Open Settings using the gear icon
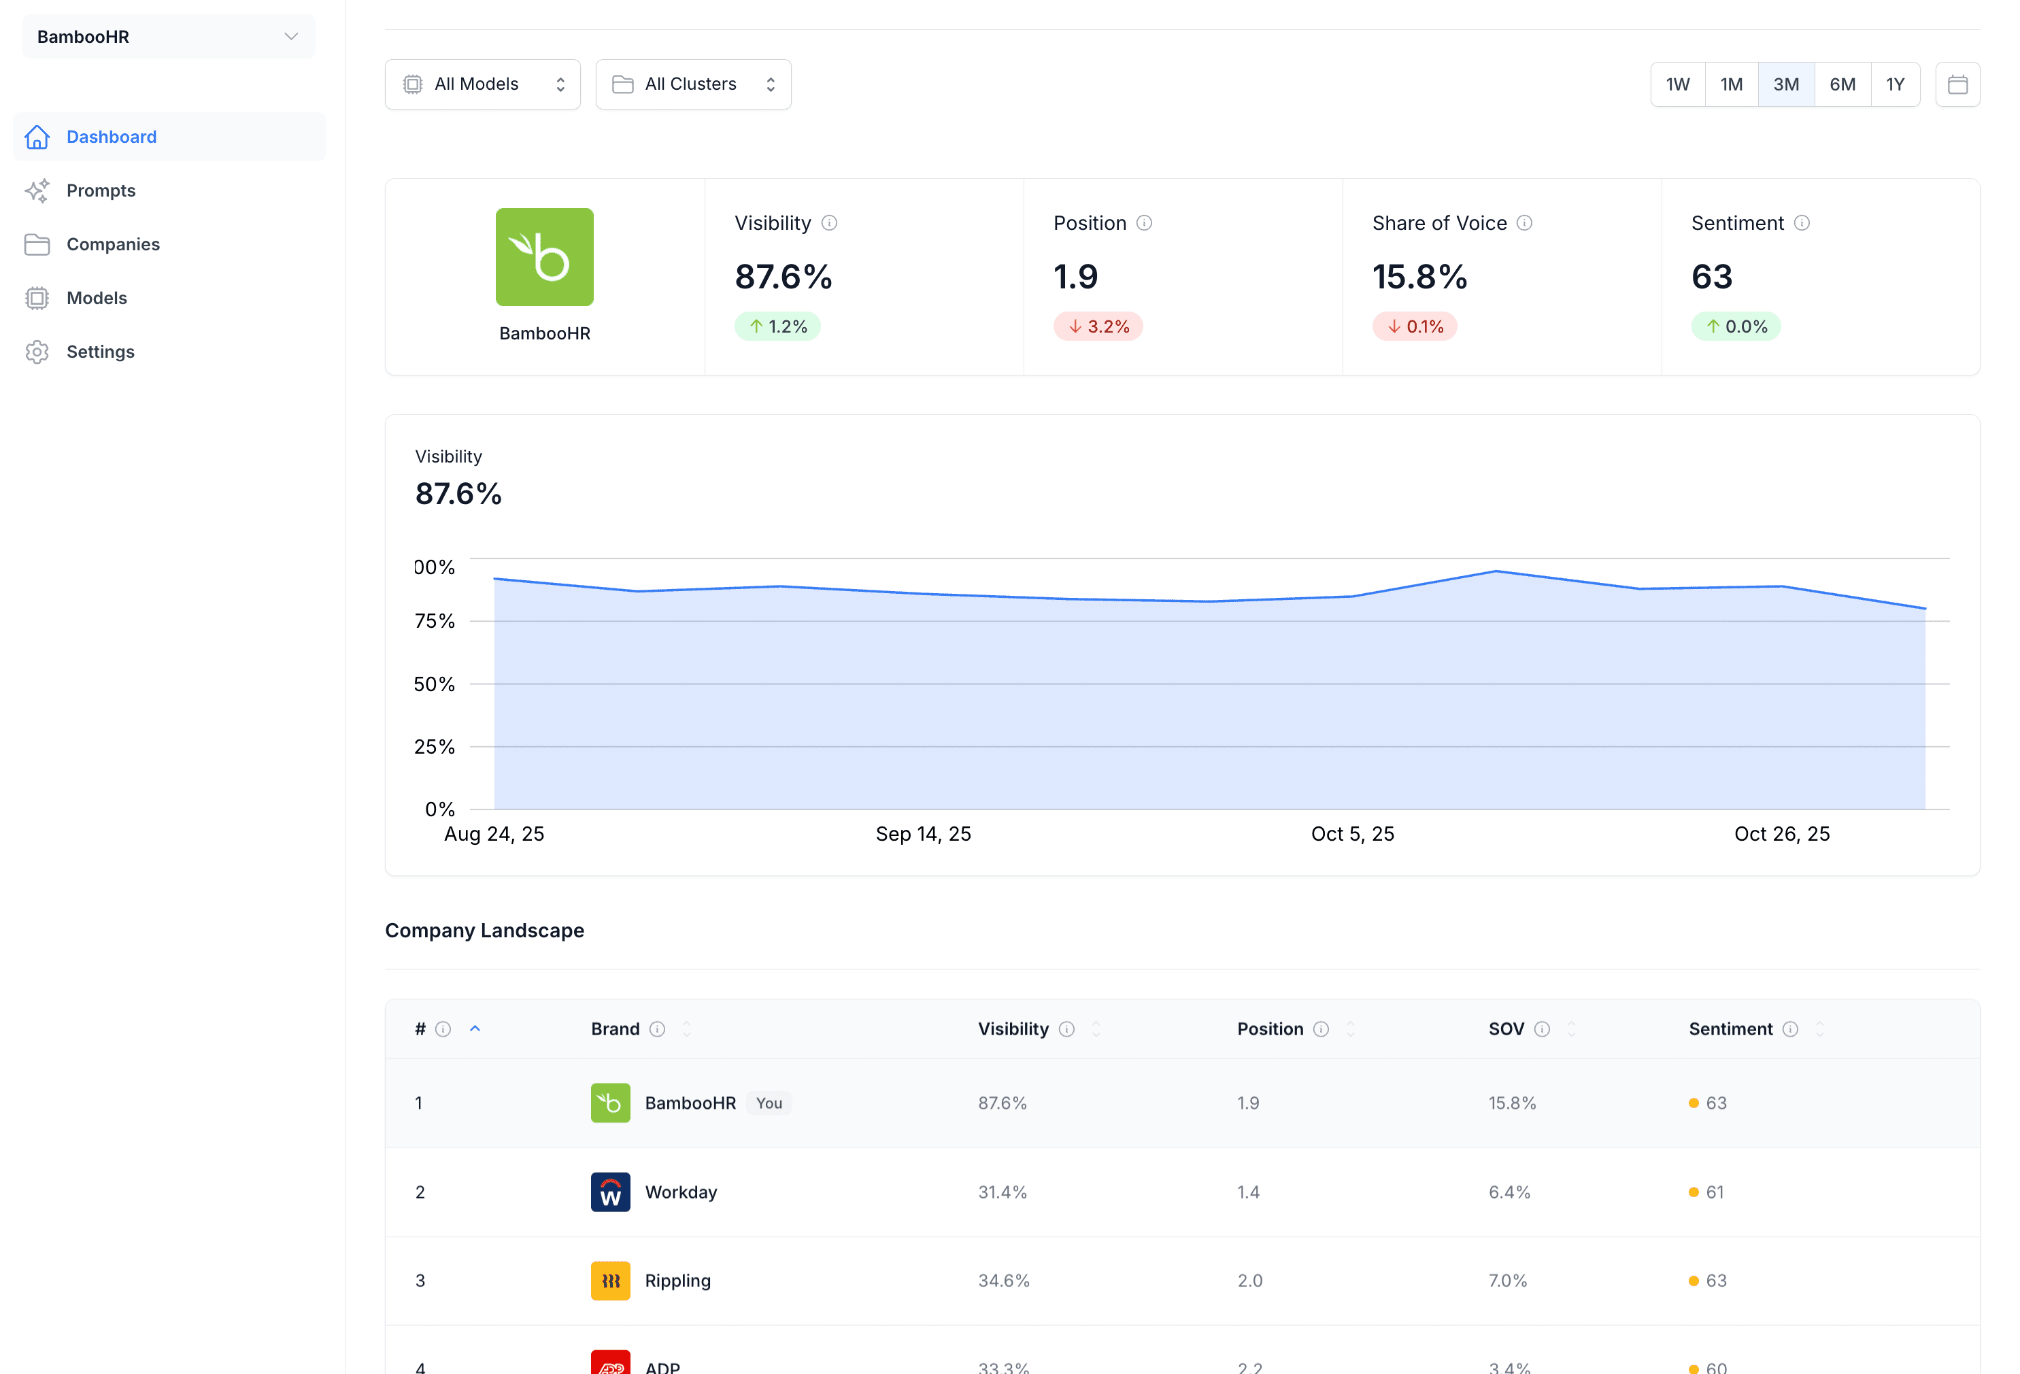Screen dimensions: 2020x1374 37,352
